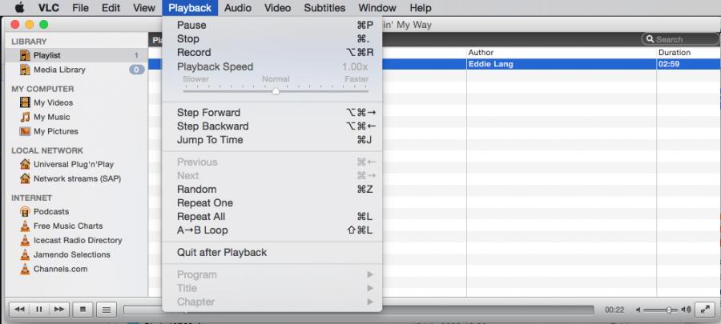721x324 pixels.
Task: Click the Media Library count badge 0
Action: 136,70
